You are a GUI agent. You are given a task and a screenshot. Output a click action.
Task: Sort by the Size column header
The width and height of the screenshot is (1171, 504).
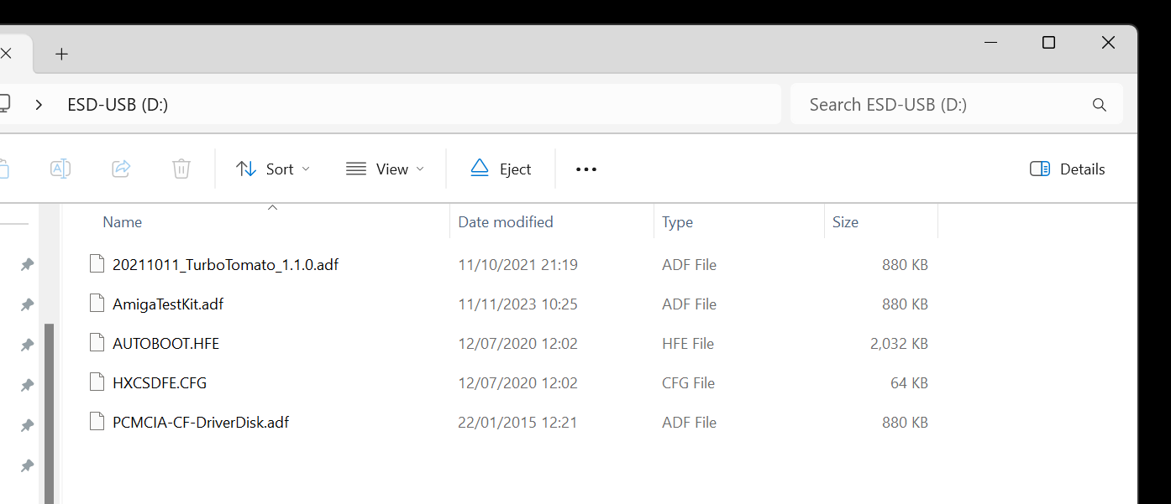click(x=845, y=222)
